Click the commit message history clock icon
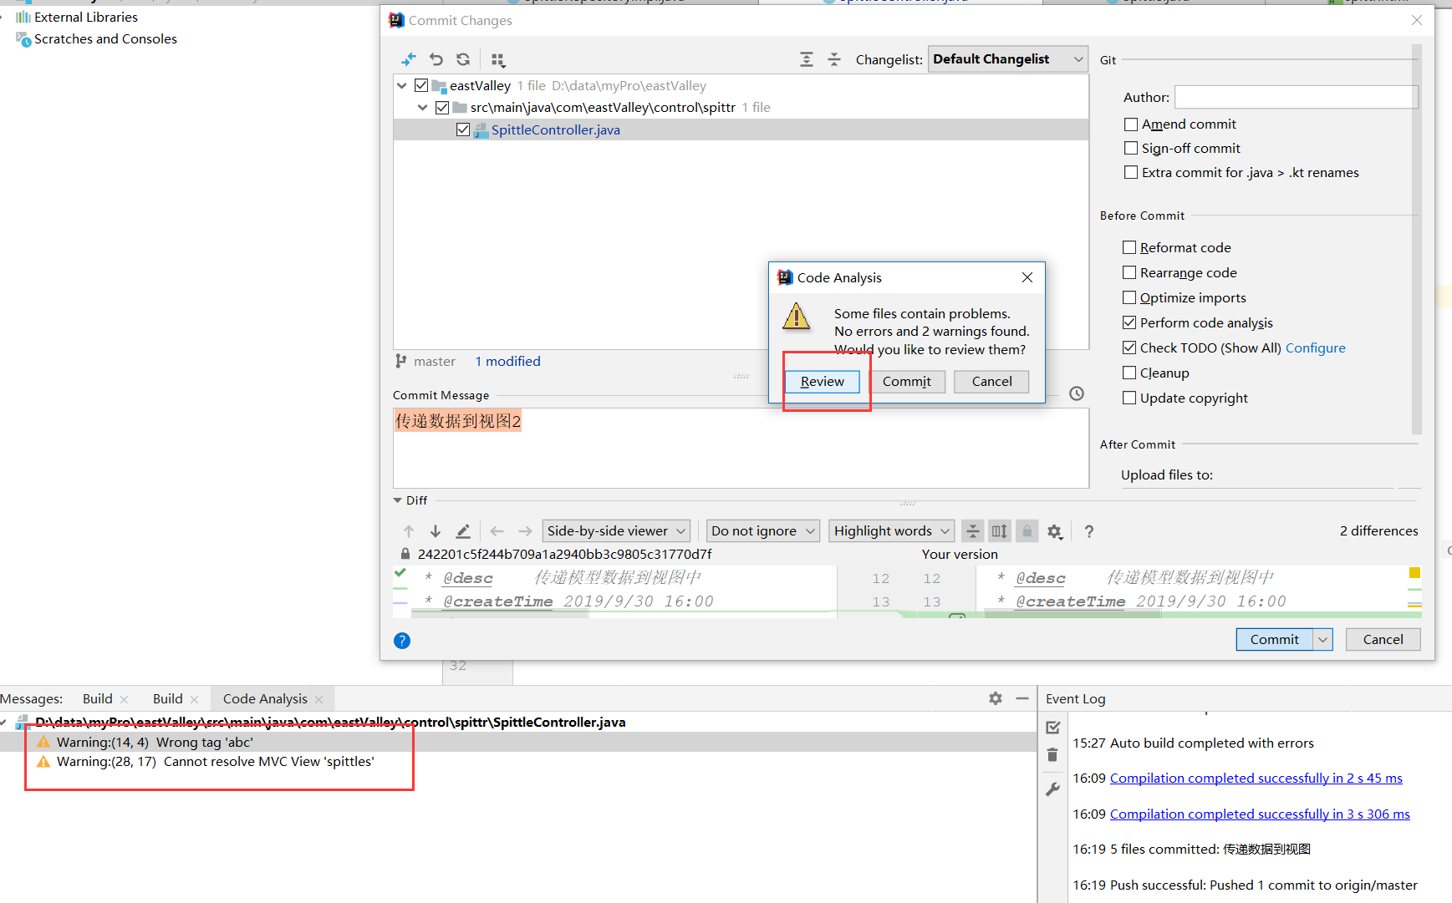1452x903 pixels. [x=1077, y=393]
